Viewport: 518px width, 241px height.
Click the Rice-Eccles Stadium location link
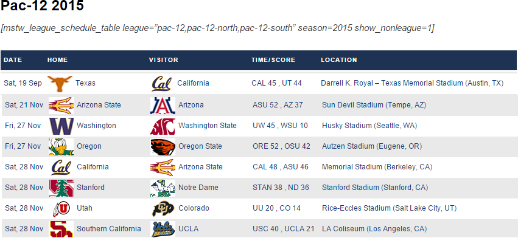pyautogui.click(x=389, y=208)
